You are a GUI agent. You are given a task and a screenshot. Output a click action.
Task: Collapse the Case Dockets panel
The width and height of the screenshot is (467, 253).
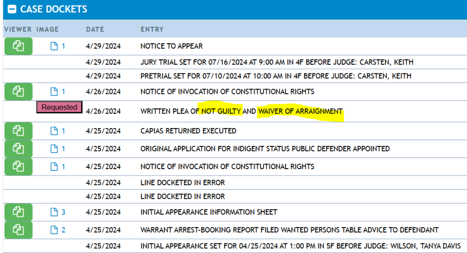pos(12,10)
